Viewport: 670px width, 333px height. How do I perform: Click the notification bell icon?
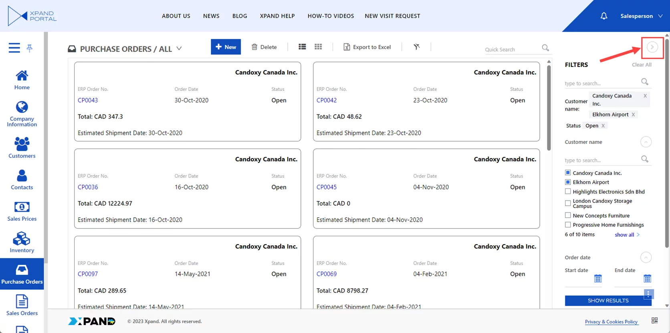603,16
